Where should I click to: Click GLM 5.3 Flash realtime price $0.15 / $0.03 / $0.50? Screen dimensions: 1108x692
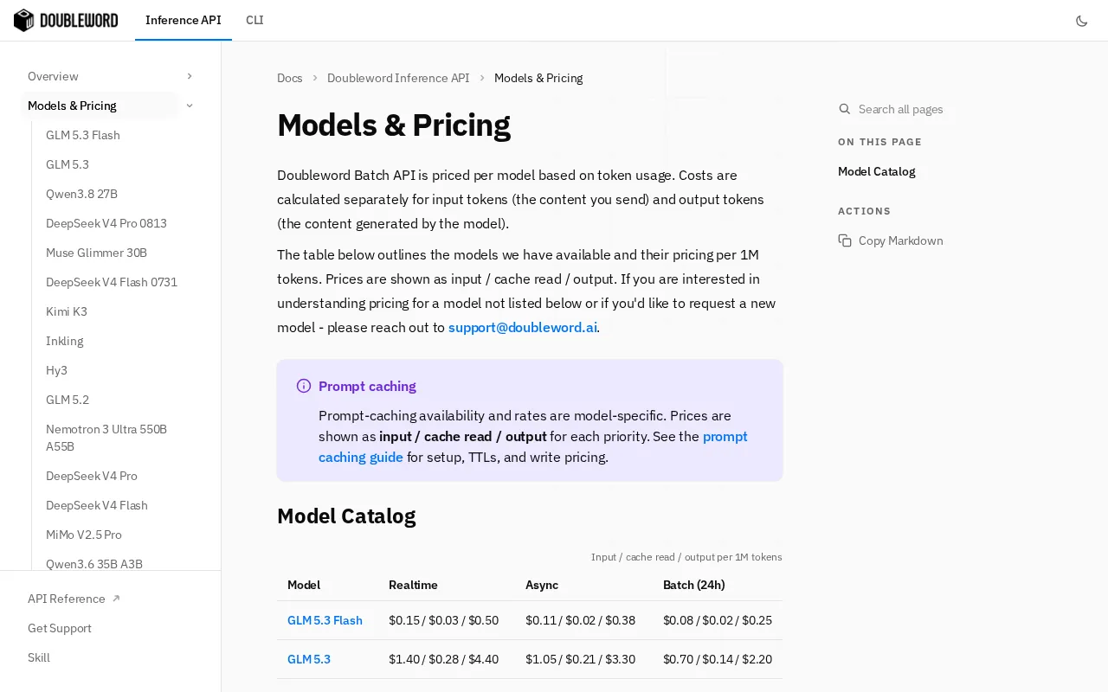(x=443, y=620)
